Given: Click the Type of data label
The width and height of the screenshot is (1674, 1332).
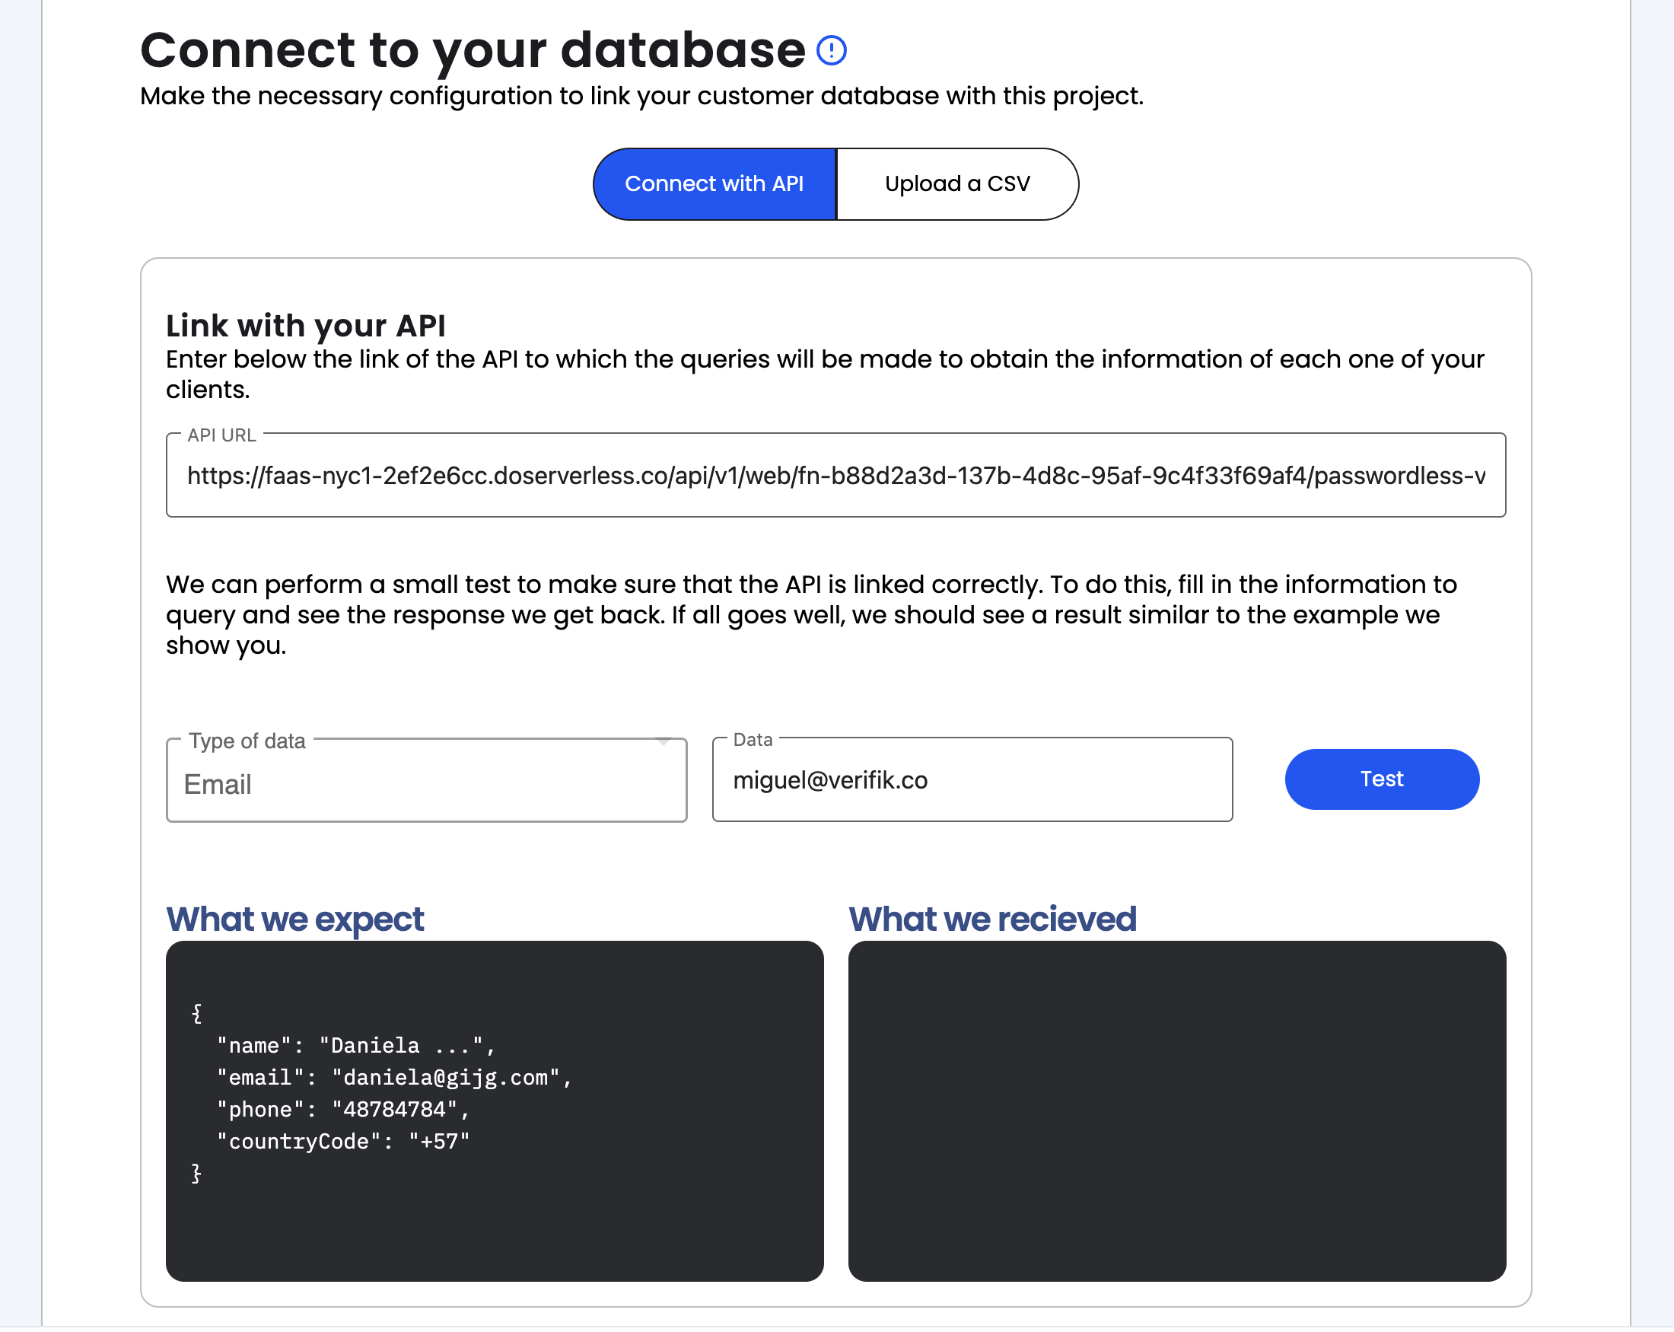Looking at the screenshot, I should click(247, 741).
